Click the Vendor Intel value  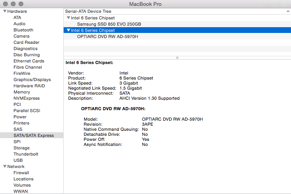coord(124,73)
